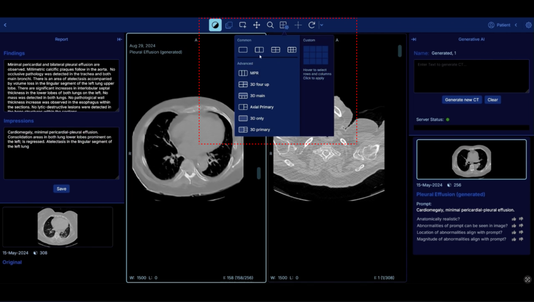This screenshot has height=302, width=534.
Task: Choose the two-column common layout
Action: [259, 50]
